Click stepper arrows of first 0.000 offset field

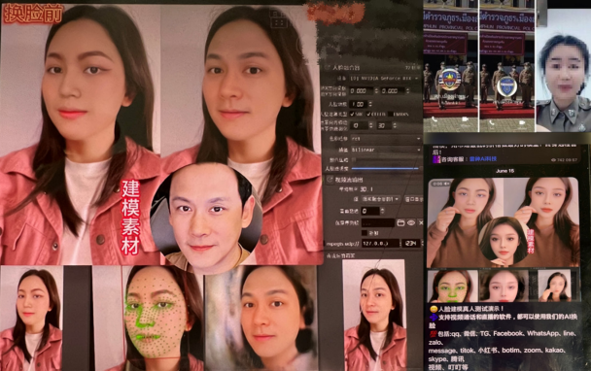[376, 90]
